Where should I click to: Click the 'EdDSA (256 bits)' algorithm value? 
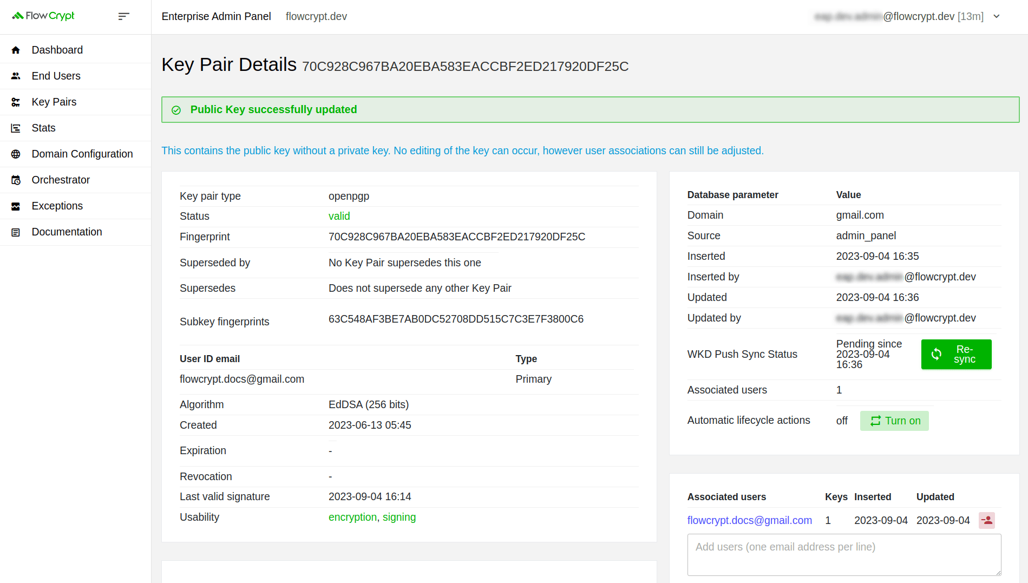click(369, 404)
